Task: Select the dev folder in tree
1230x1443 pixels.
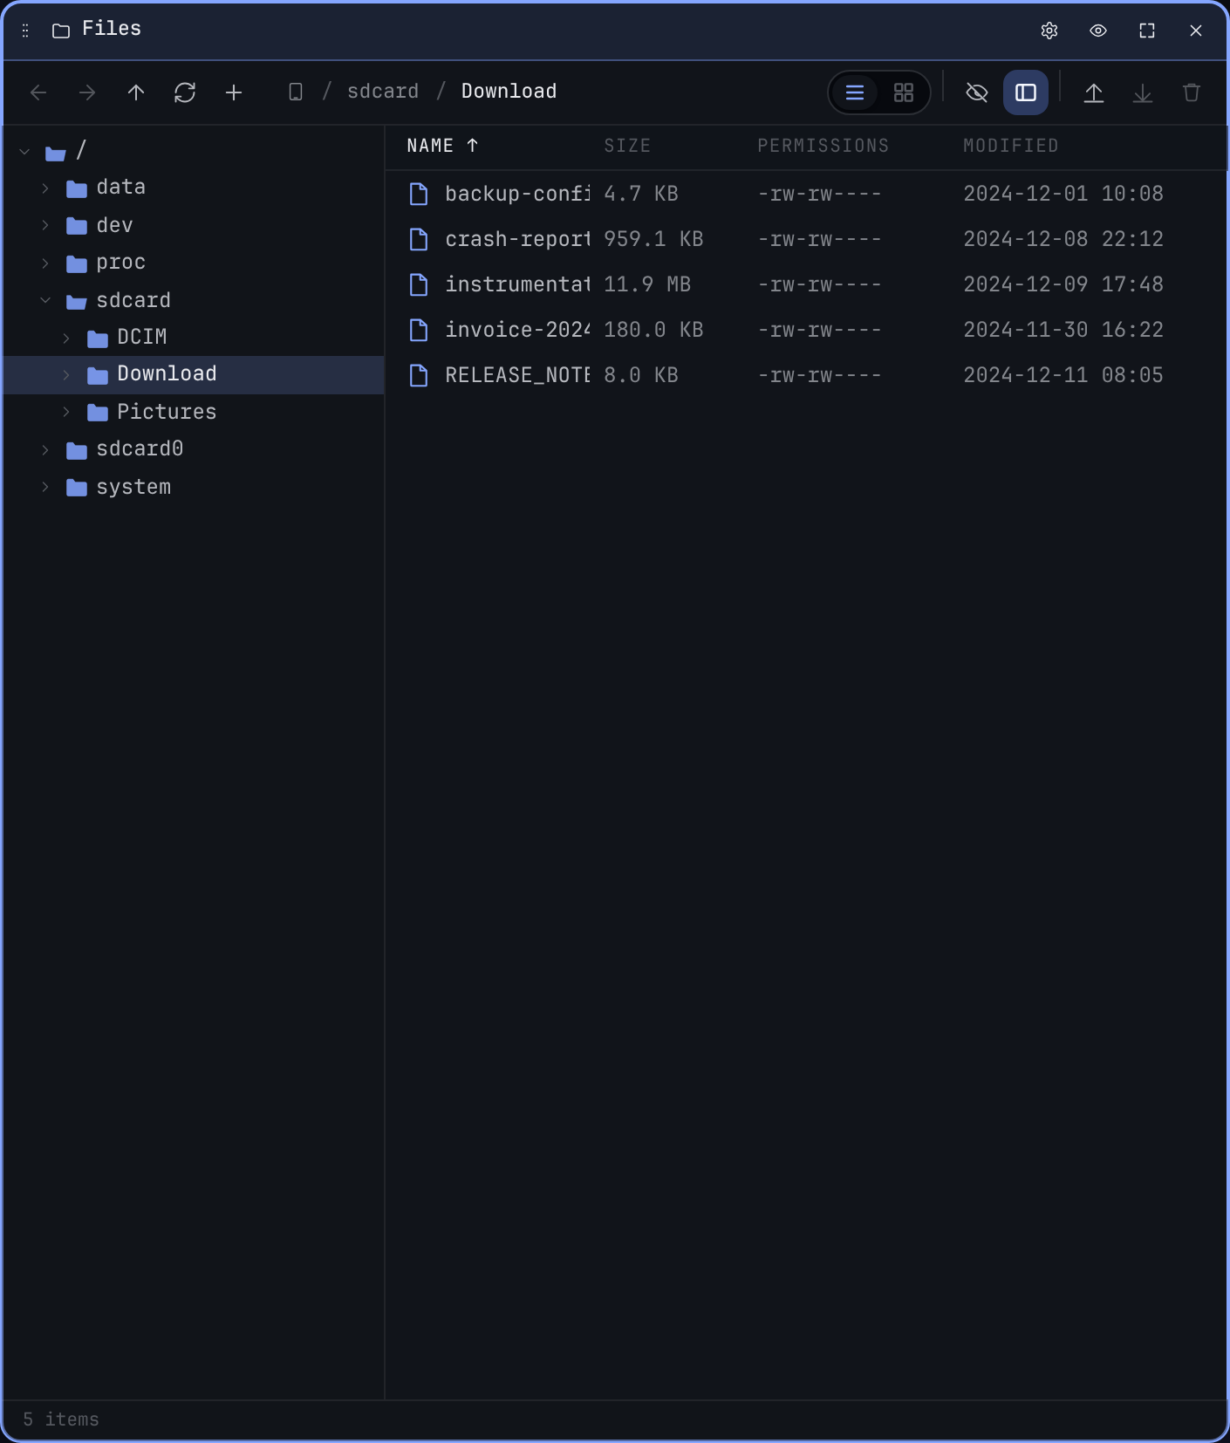Action: coord(194,225)
